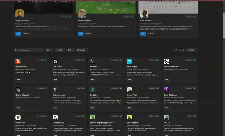Click Hire on Asia Media Studio card
225x136 pixels.
click(x=167, y=80)
